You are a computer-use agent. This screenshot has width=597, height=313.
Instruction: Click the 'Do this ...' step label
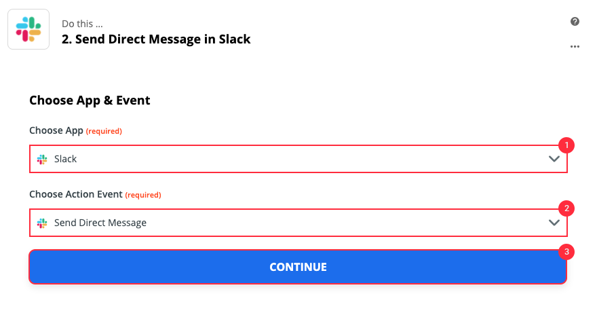click(x=82, y=24)
